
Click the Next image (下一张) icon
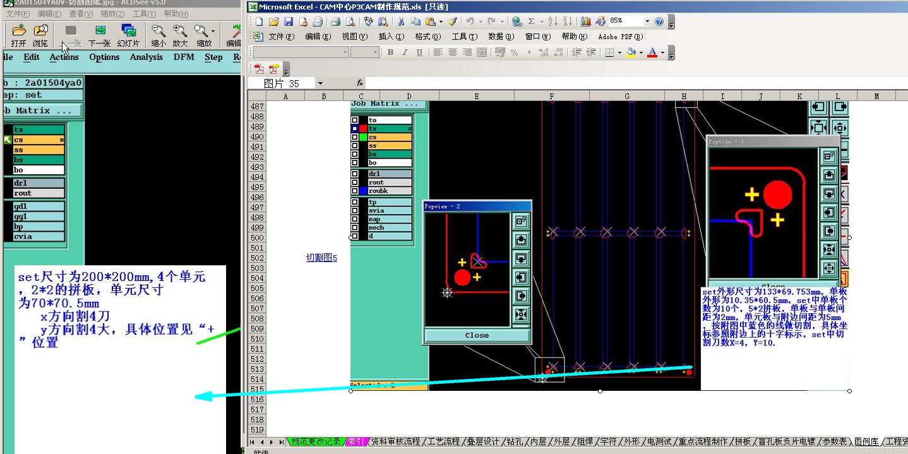pos(100,31)
